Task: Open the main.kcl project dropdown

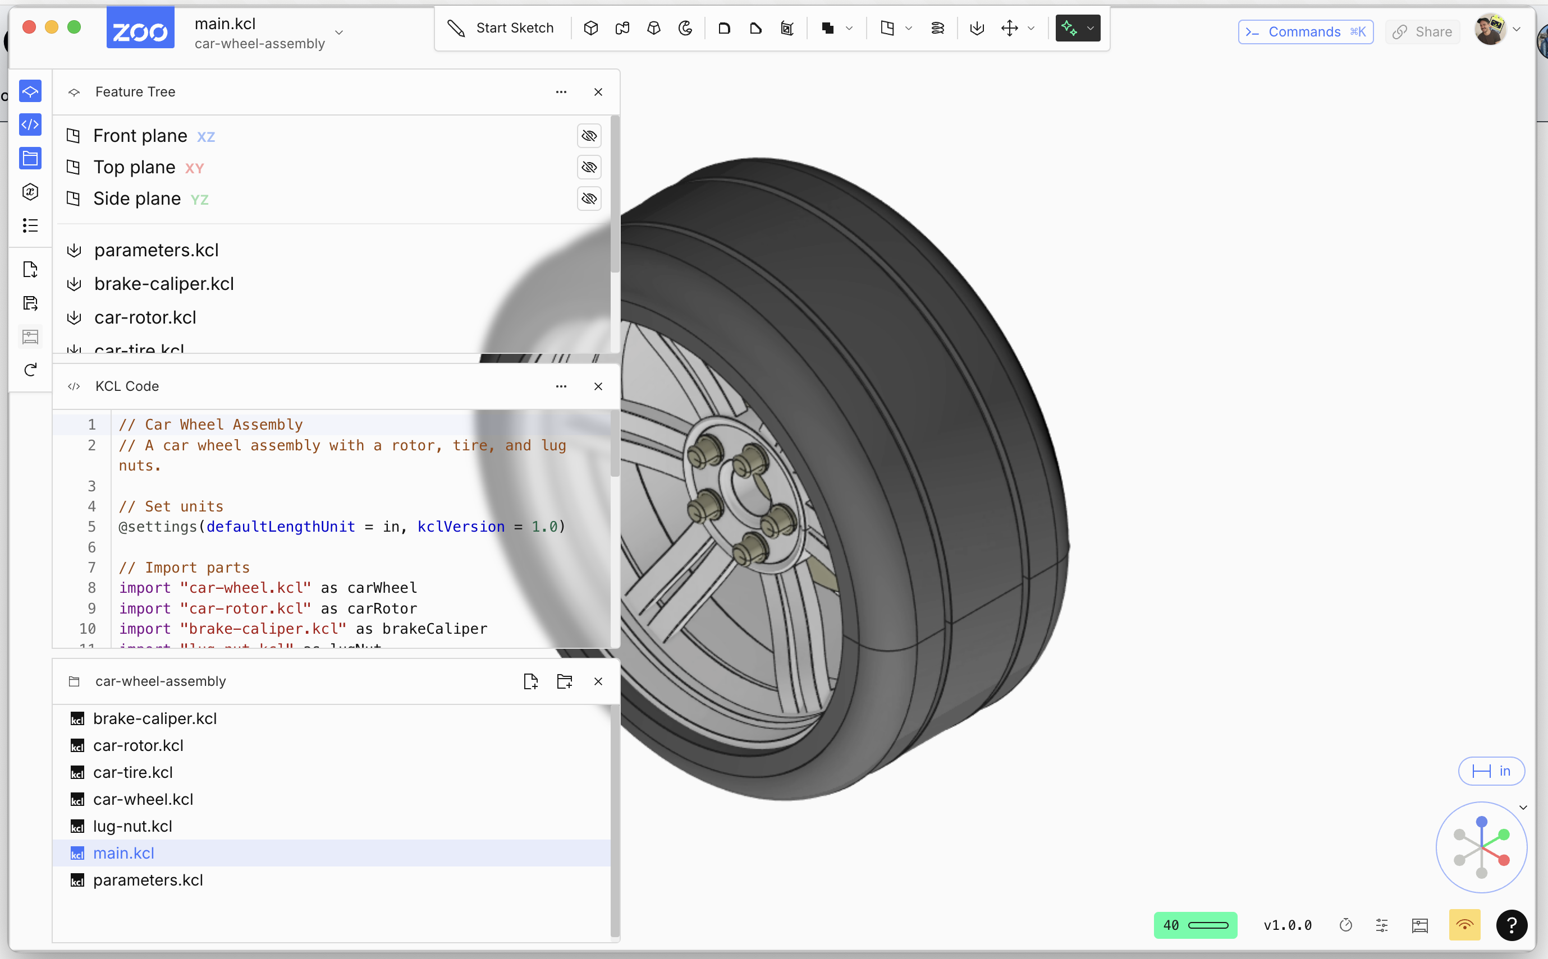Action: click(339, 33)
